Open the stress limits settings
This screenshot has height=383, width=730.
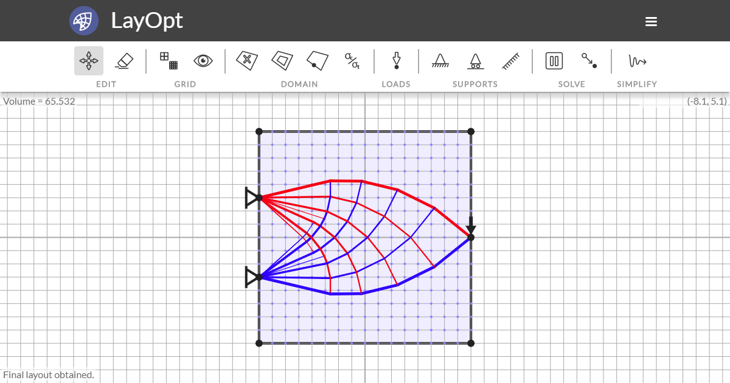coord(352,61)
